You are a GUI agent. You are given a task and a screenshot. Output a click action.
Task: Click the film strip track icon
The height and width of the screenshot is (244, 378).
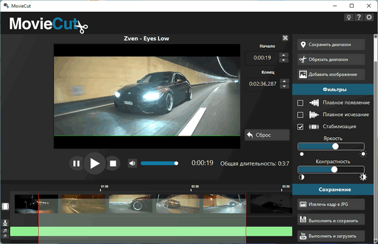click(x=5, y=206)
